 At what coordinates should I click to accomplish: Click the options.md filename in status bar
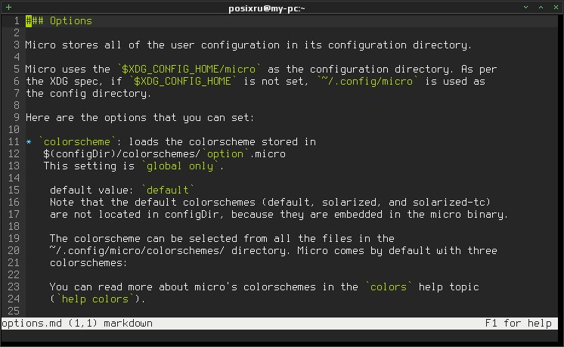pyautogui.click(x=32, y=324)
